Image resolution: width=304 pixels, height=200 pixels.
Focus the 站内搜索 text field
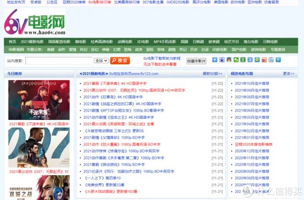(x=59, y=61)
